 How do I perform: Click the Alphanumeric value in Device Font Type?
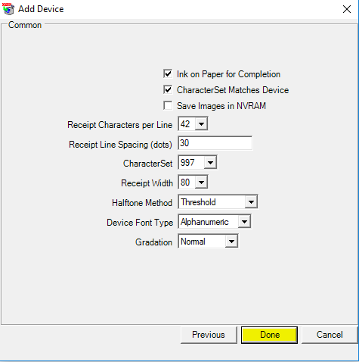205,222
